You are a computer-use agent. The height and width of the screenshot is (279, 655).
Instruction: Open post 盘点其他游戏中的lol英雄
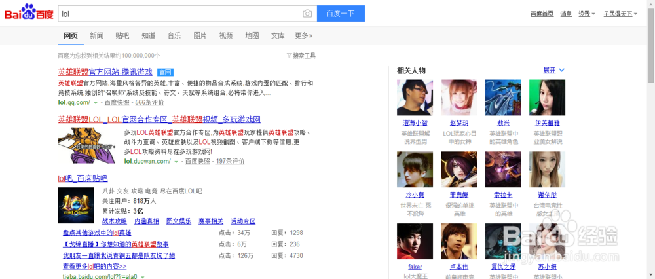pos(97,232)
